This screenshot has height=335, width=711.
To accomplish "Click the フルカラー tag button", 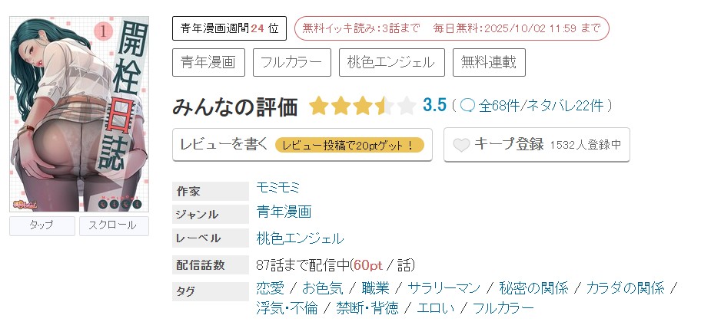I will [291, 63].
